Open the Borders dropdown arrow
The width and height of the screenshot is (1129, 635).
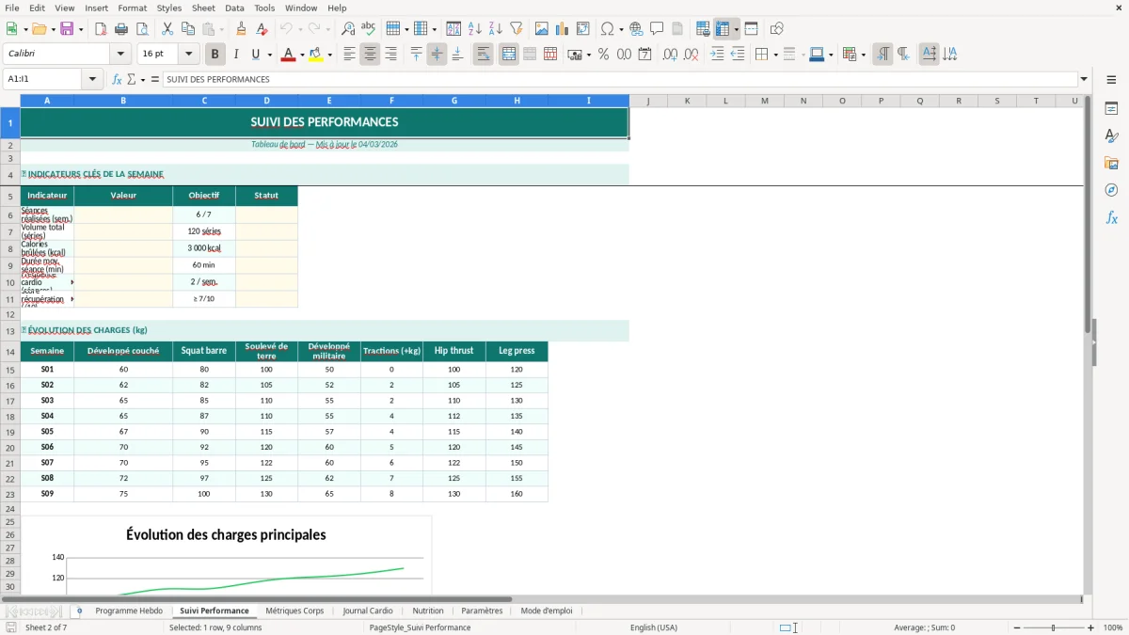(774, 55)
